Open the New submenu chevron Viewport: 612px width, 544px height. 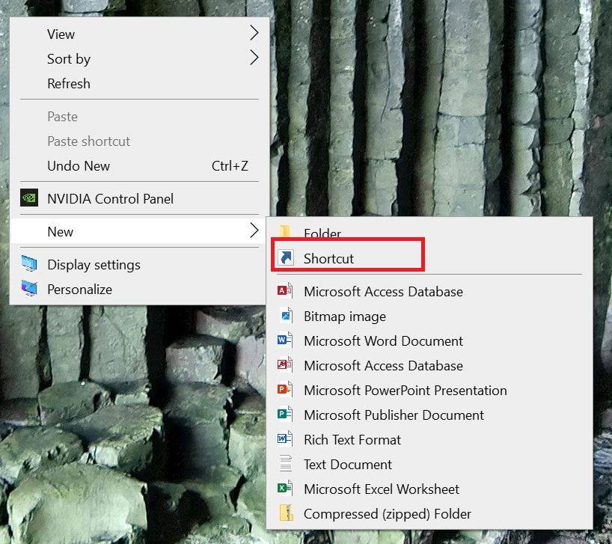(x=252, y=231)
